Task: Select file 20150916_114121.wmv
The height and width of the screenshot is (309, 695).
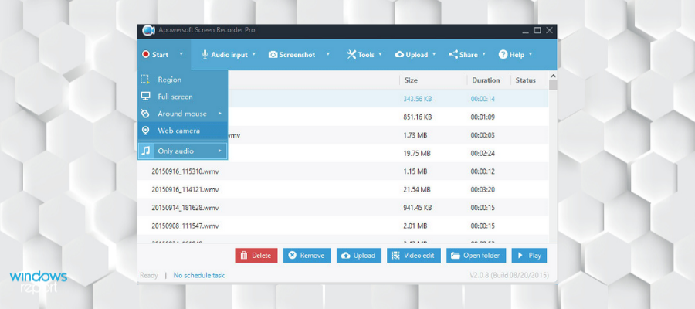Action: click(x=185, y=189)
